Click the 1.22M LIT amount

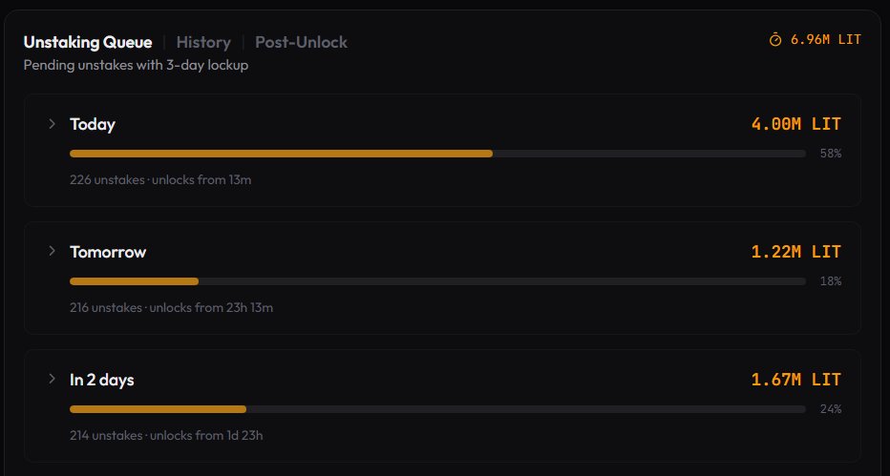[x=795, y=252]
